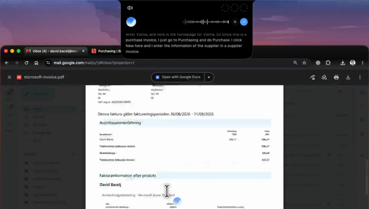This screenshot has width=369, height=209.
Task: Open the PDF with Google Docs
Action: (x=178, y=77)
